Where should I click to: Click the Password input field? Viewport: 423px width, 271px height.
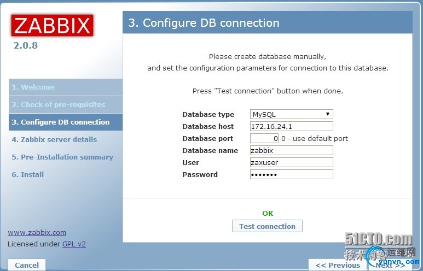coord(291,174)
